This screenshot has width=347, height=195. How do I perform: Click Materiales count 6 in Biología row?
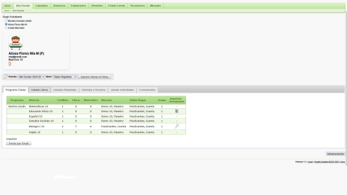tap(91, 126)
